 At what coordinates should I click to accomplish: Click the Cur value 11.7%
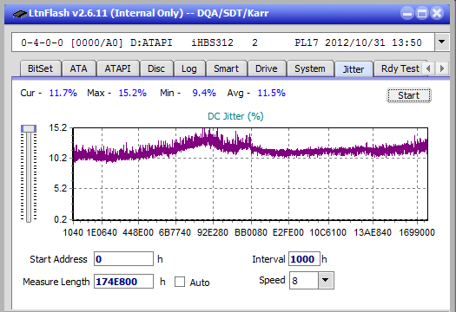[63, 93]
